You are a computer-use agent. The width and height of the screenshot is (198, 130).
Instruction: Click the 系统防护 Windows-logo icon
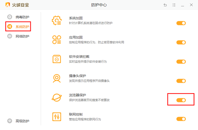coord(10,27)
